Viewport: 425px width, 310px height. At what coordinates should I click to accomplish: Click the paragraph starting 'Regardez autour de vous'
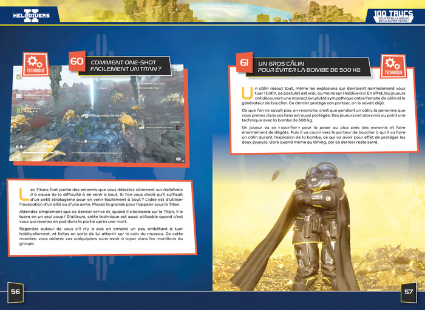pos(101,236)
